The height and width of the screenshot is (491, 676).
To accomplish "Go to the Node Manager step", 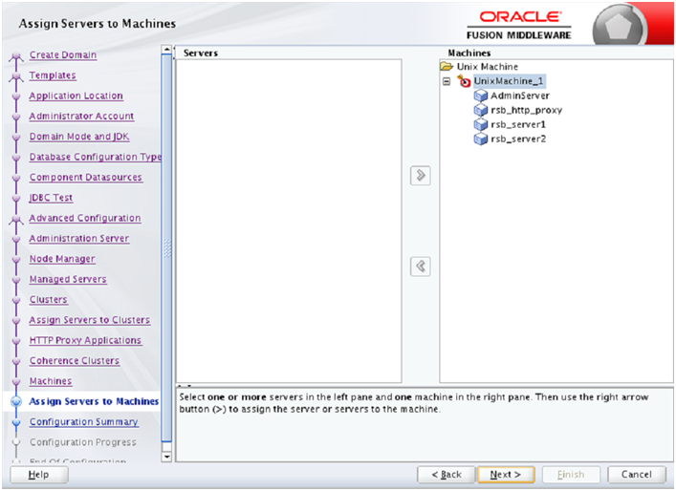I will tap(62, 259).
